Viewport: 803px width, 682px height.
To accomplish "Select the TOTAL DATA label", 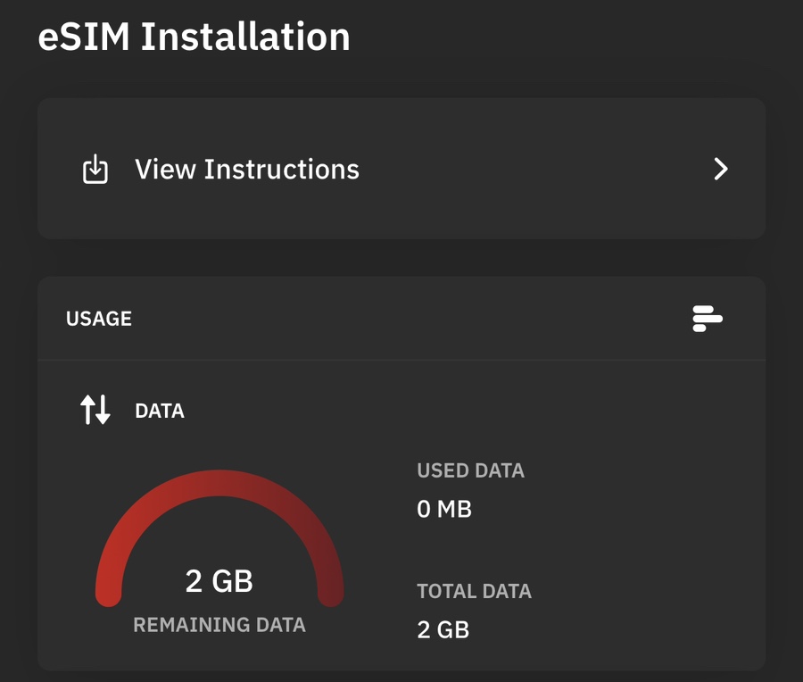I will coord(475,591).
